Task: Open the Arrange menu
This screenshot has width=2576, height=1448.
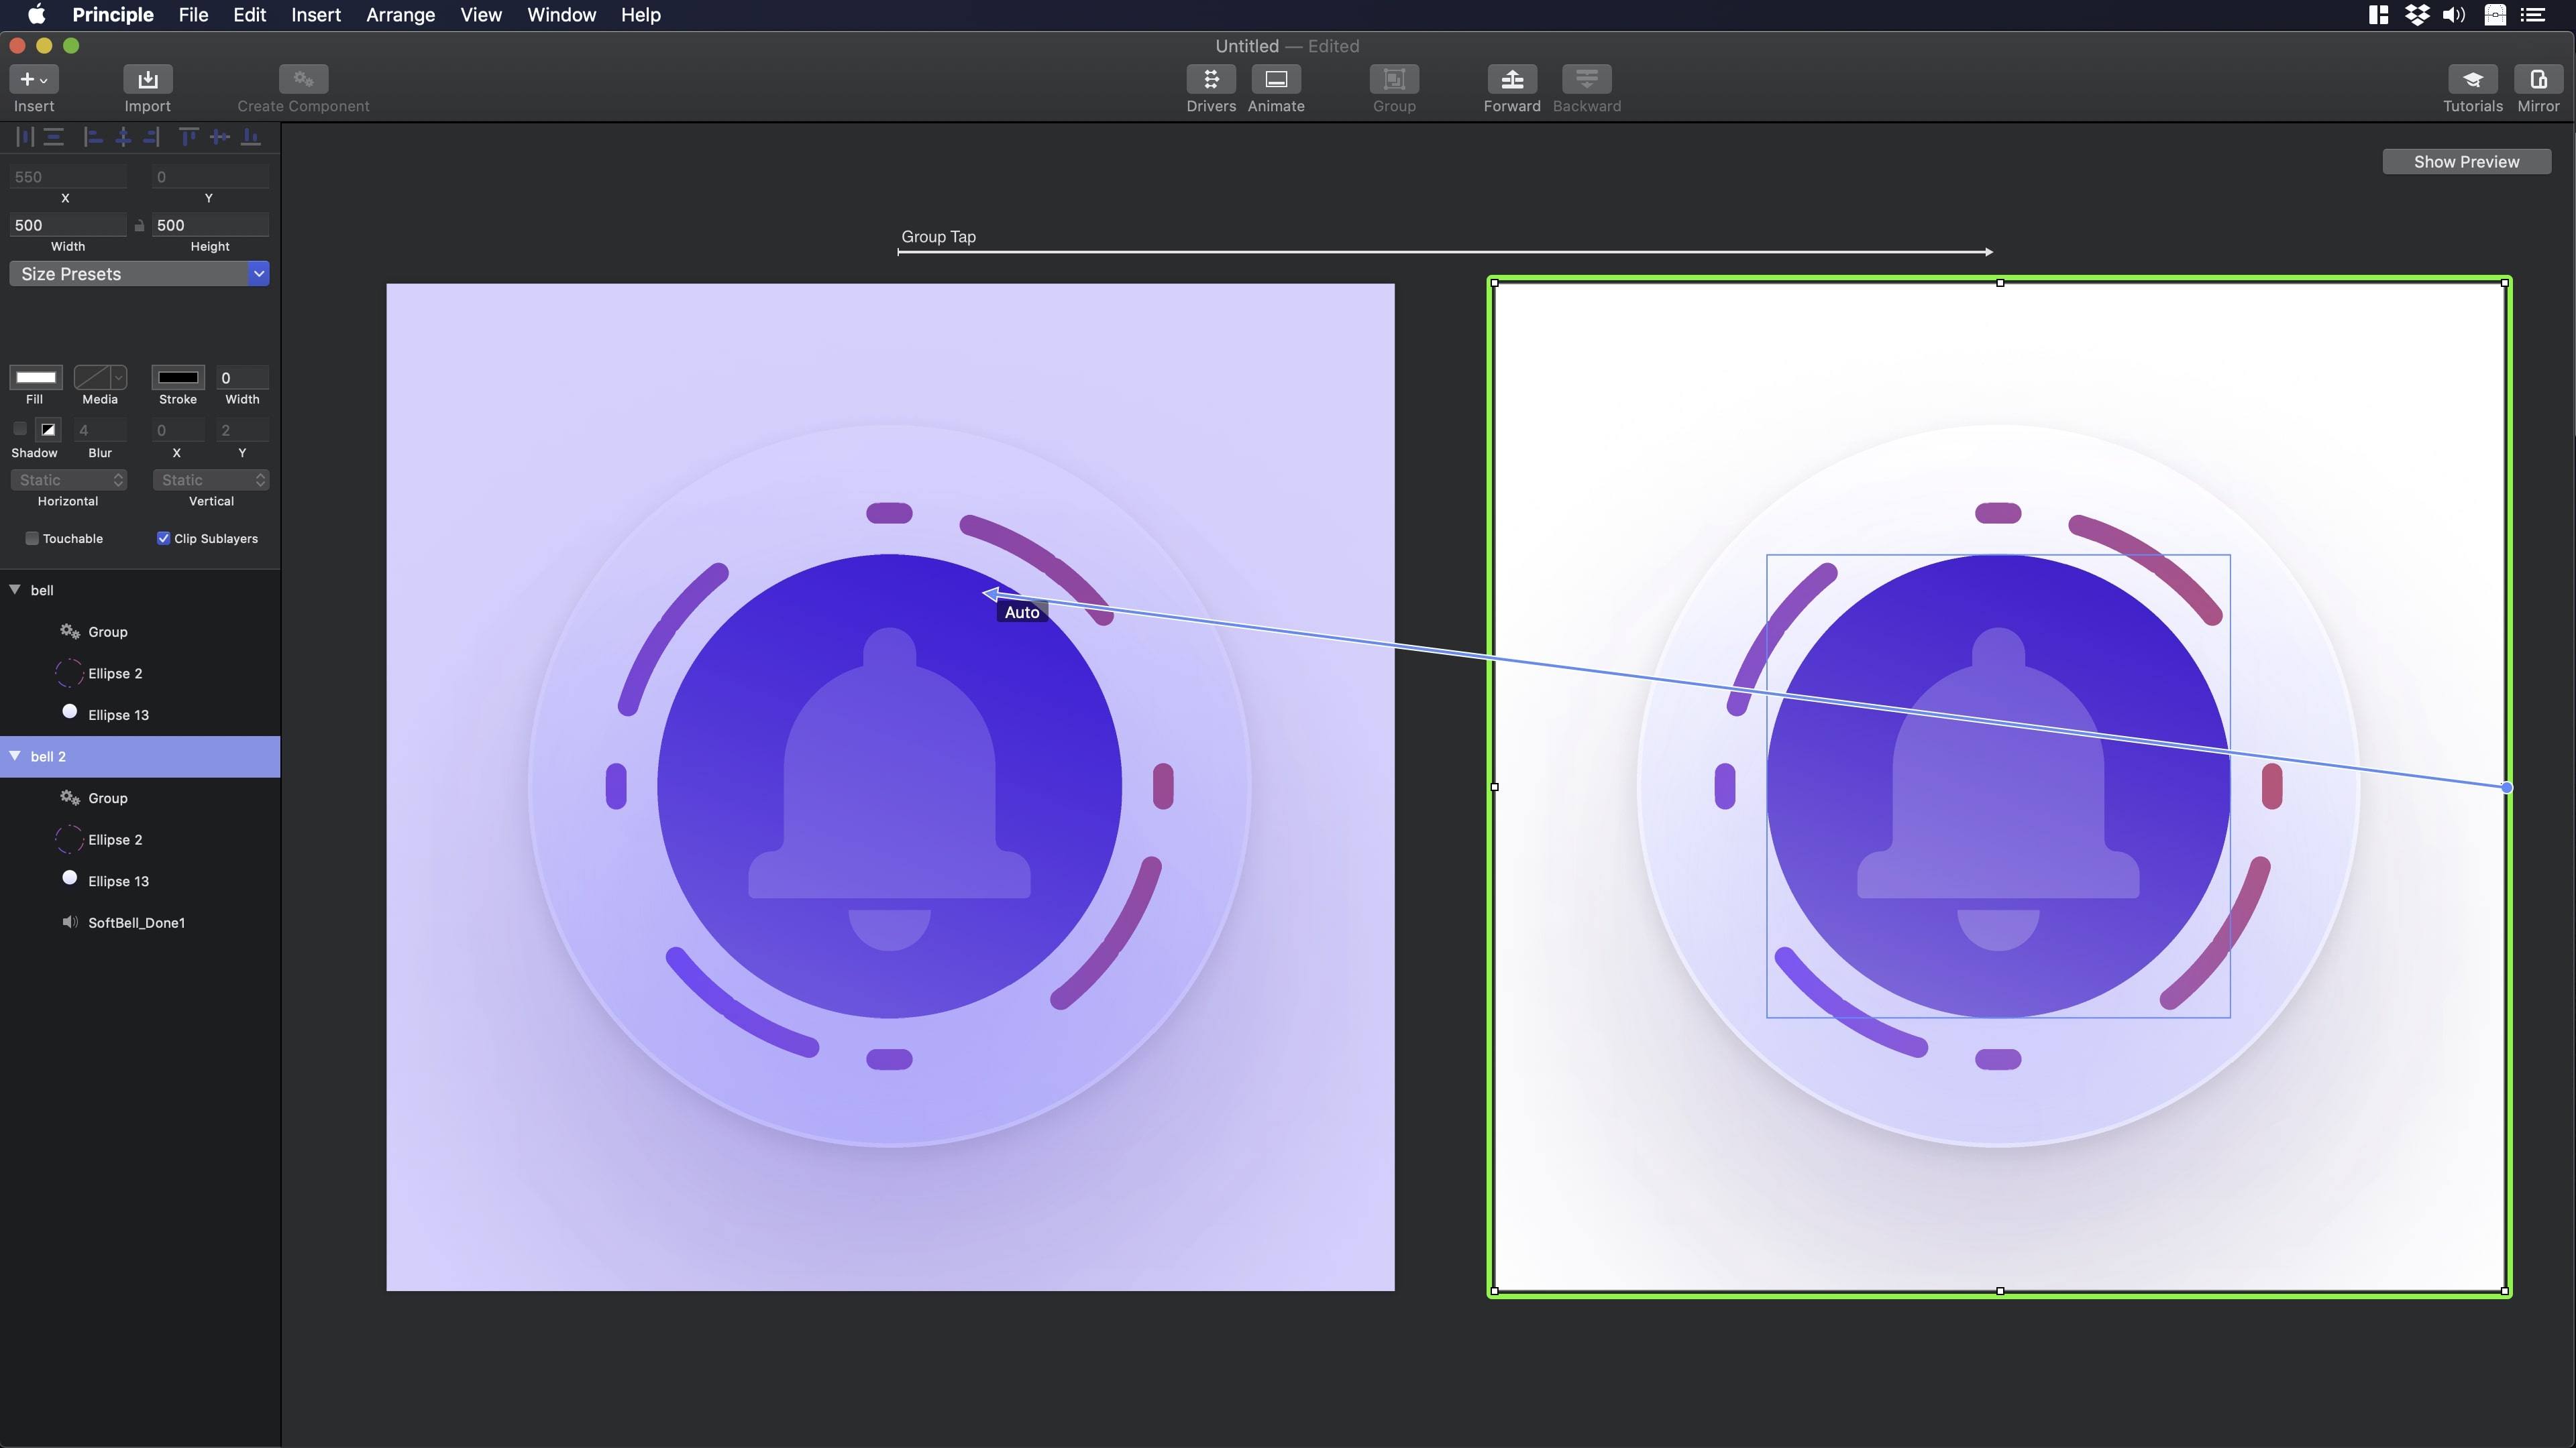Action: tap(400, 15)
